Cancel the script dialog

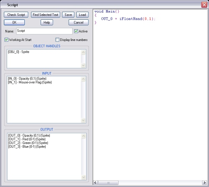pyautogui.click(x=79, y=22)
